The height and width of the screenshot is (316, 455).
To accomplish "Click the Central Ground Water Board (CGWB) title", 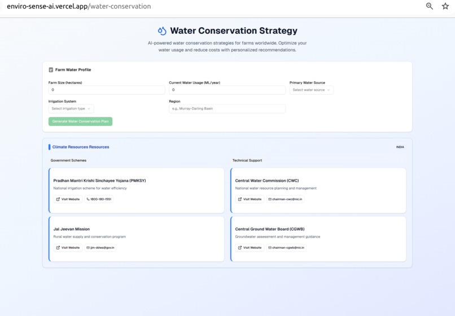I will click(x=270, y=229).
